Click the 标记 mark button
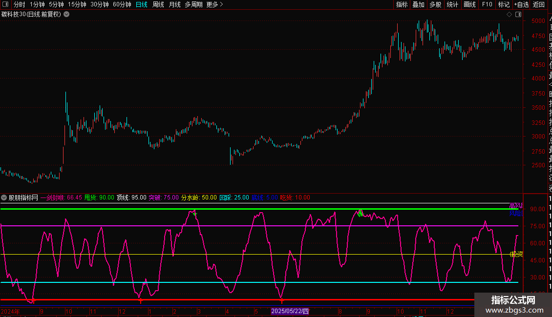This screenshot has width=552, height=317. [x=504, y=4]
